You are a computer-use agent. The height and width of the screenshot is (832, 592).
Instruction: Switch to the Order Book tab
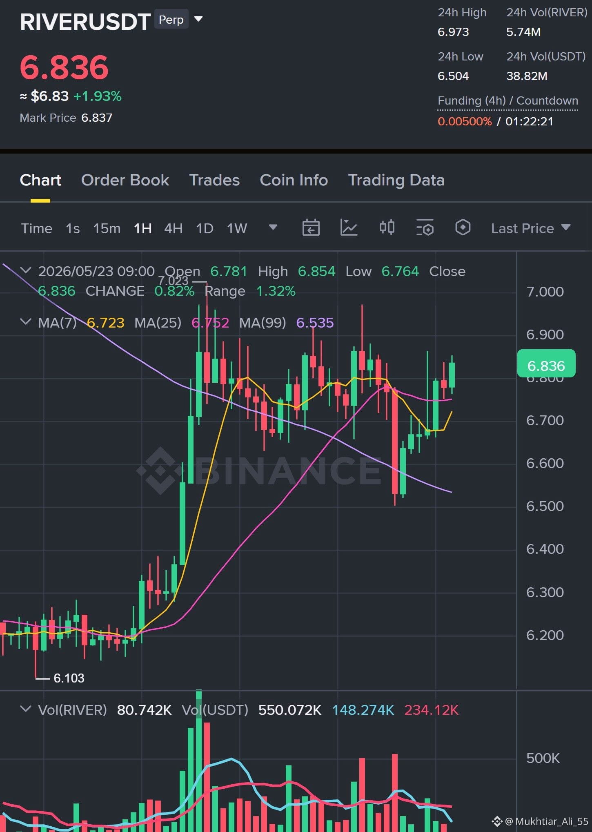pos(125,180)
